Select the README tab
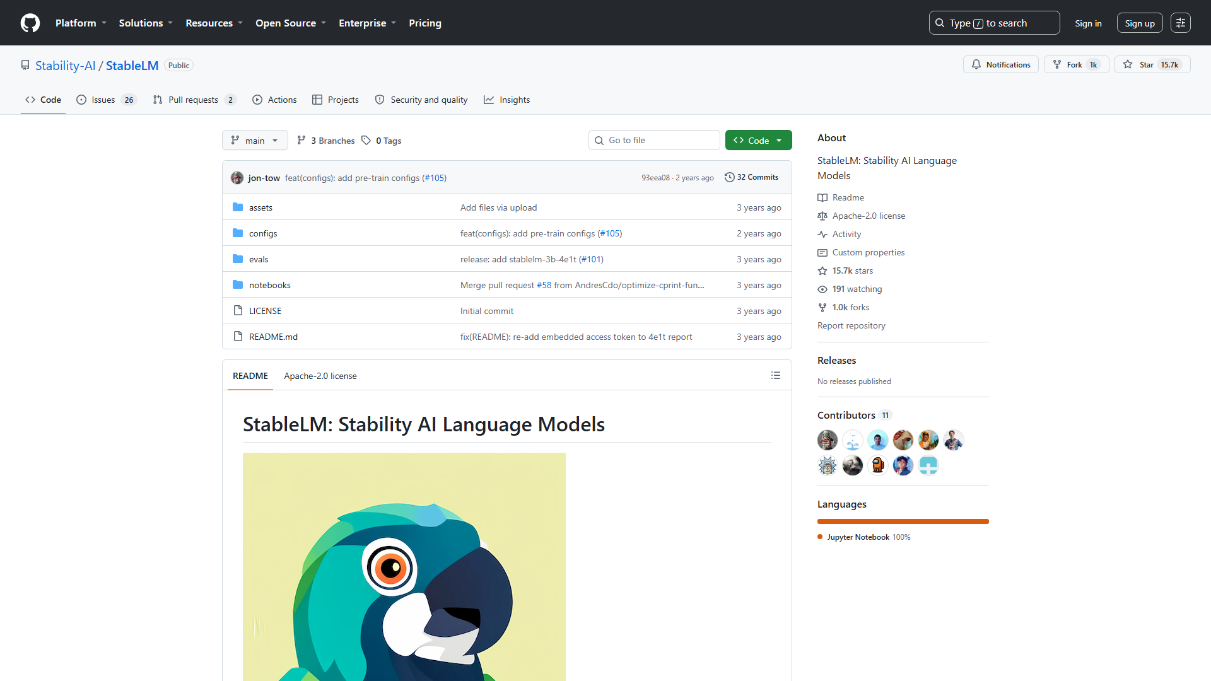 250,376
